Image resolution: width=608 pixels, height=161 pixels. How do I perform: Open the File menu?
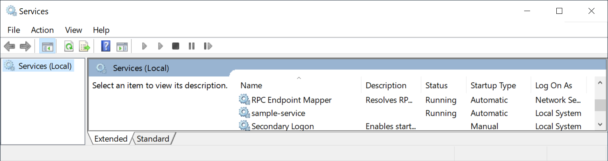coord(14,30)
